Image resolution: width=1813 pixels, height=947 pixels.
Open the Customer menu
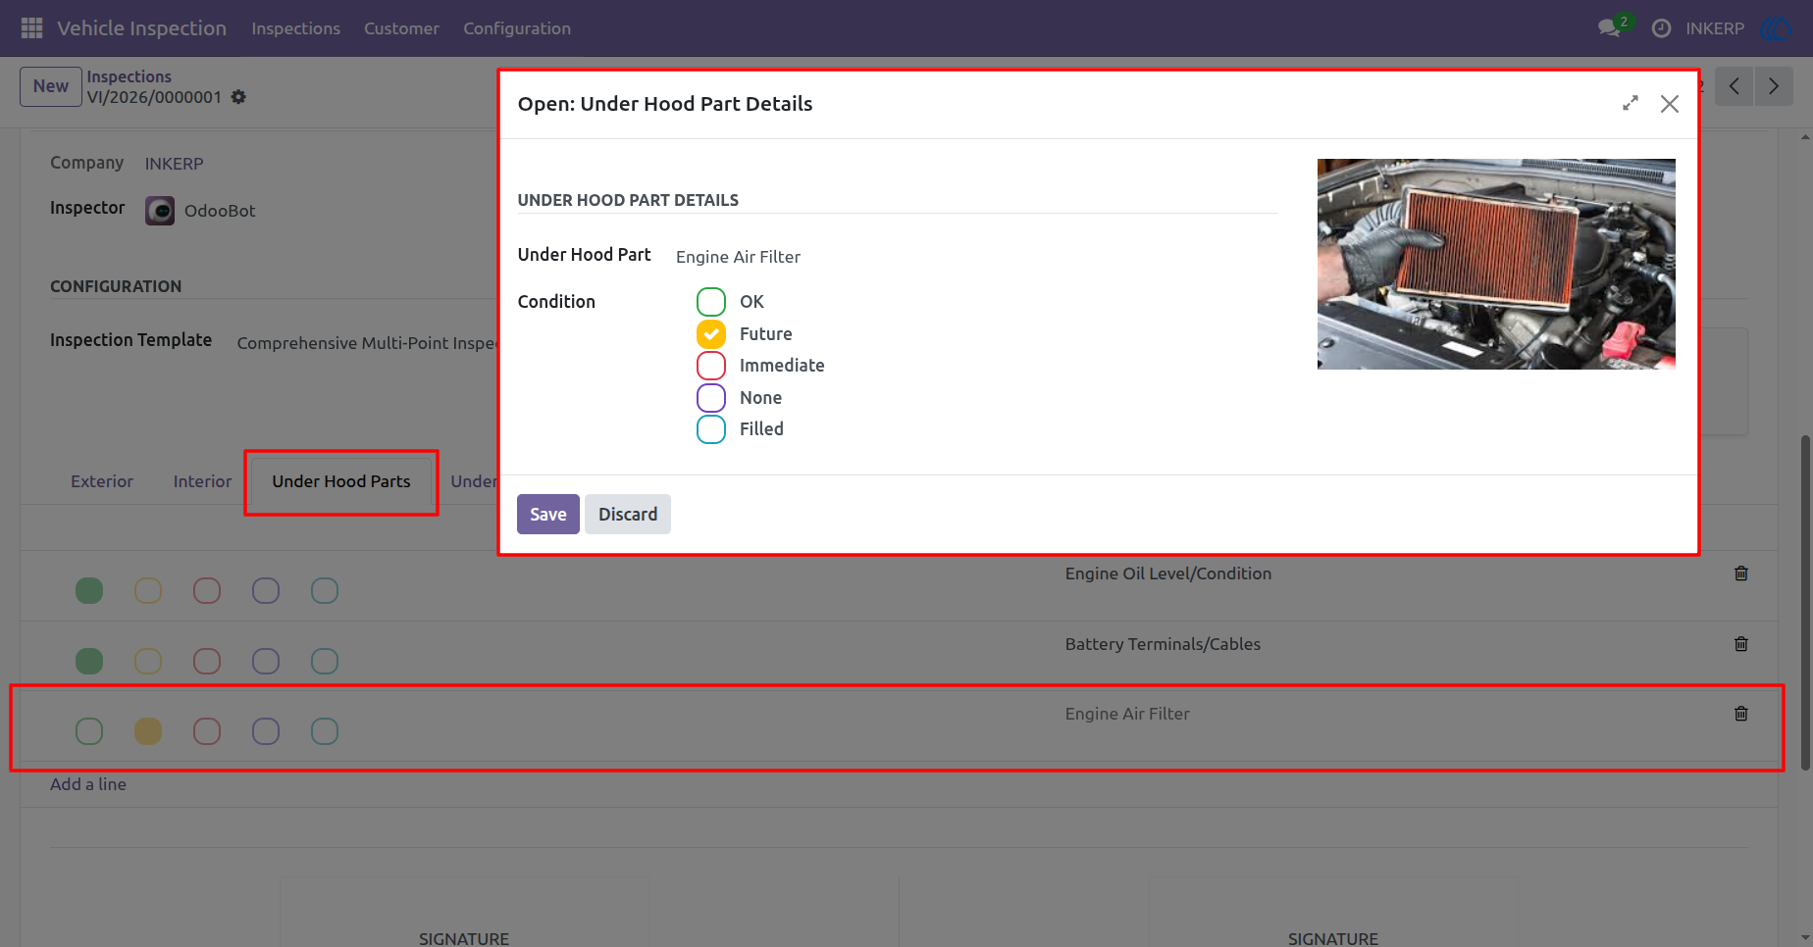click(x=401, y=28)
